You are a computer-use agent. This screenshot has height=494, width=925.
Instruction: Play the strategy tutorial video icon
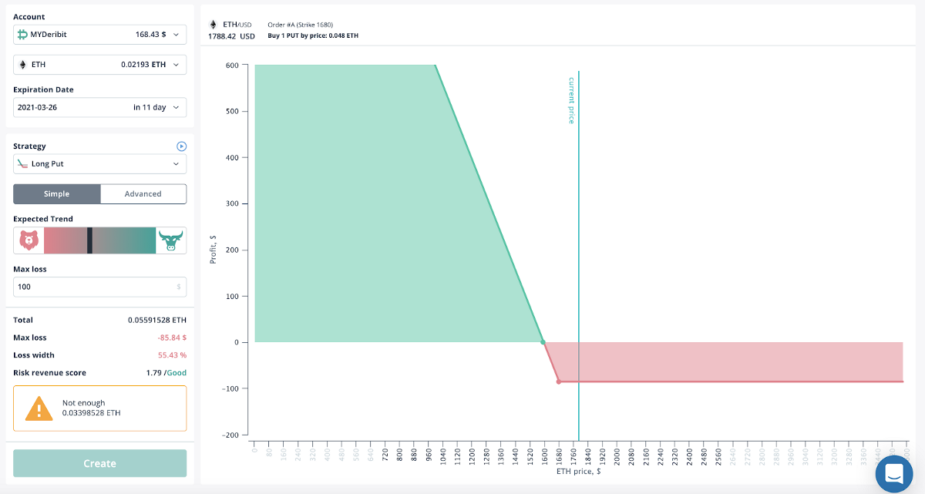[x=181, y=146]
